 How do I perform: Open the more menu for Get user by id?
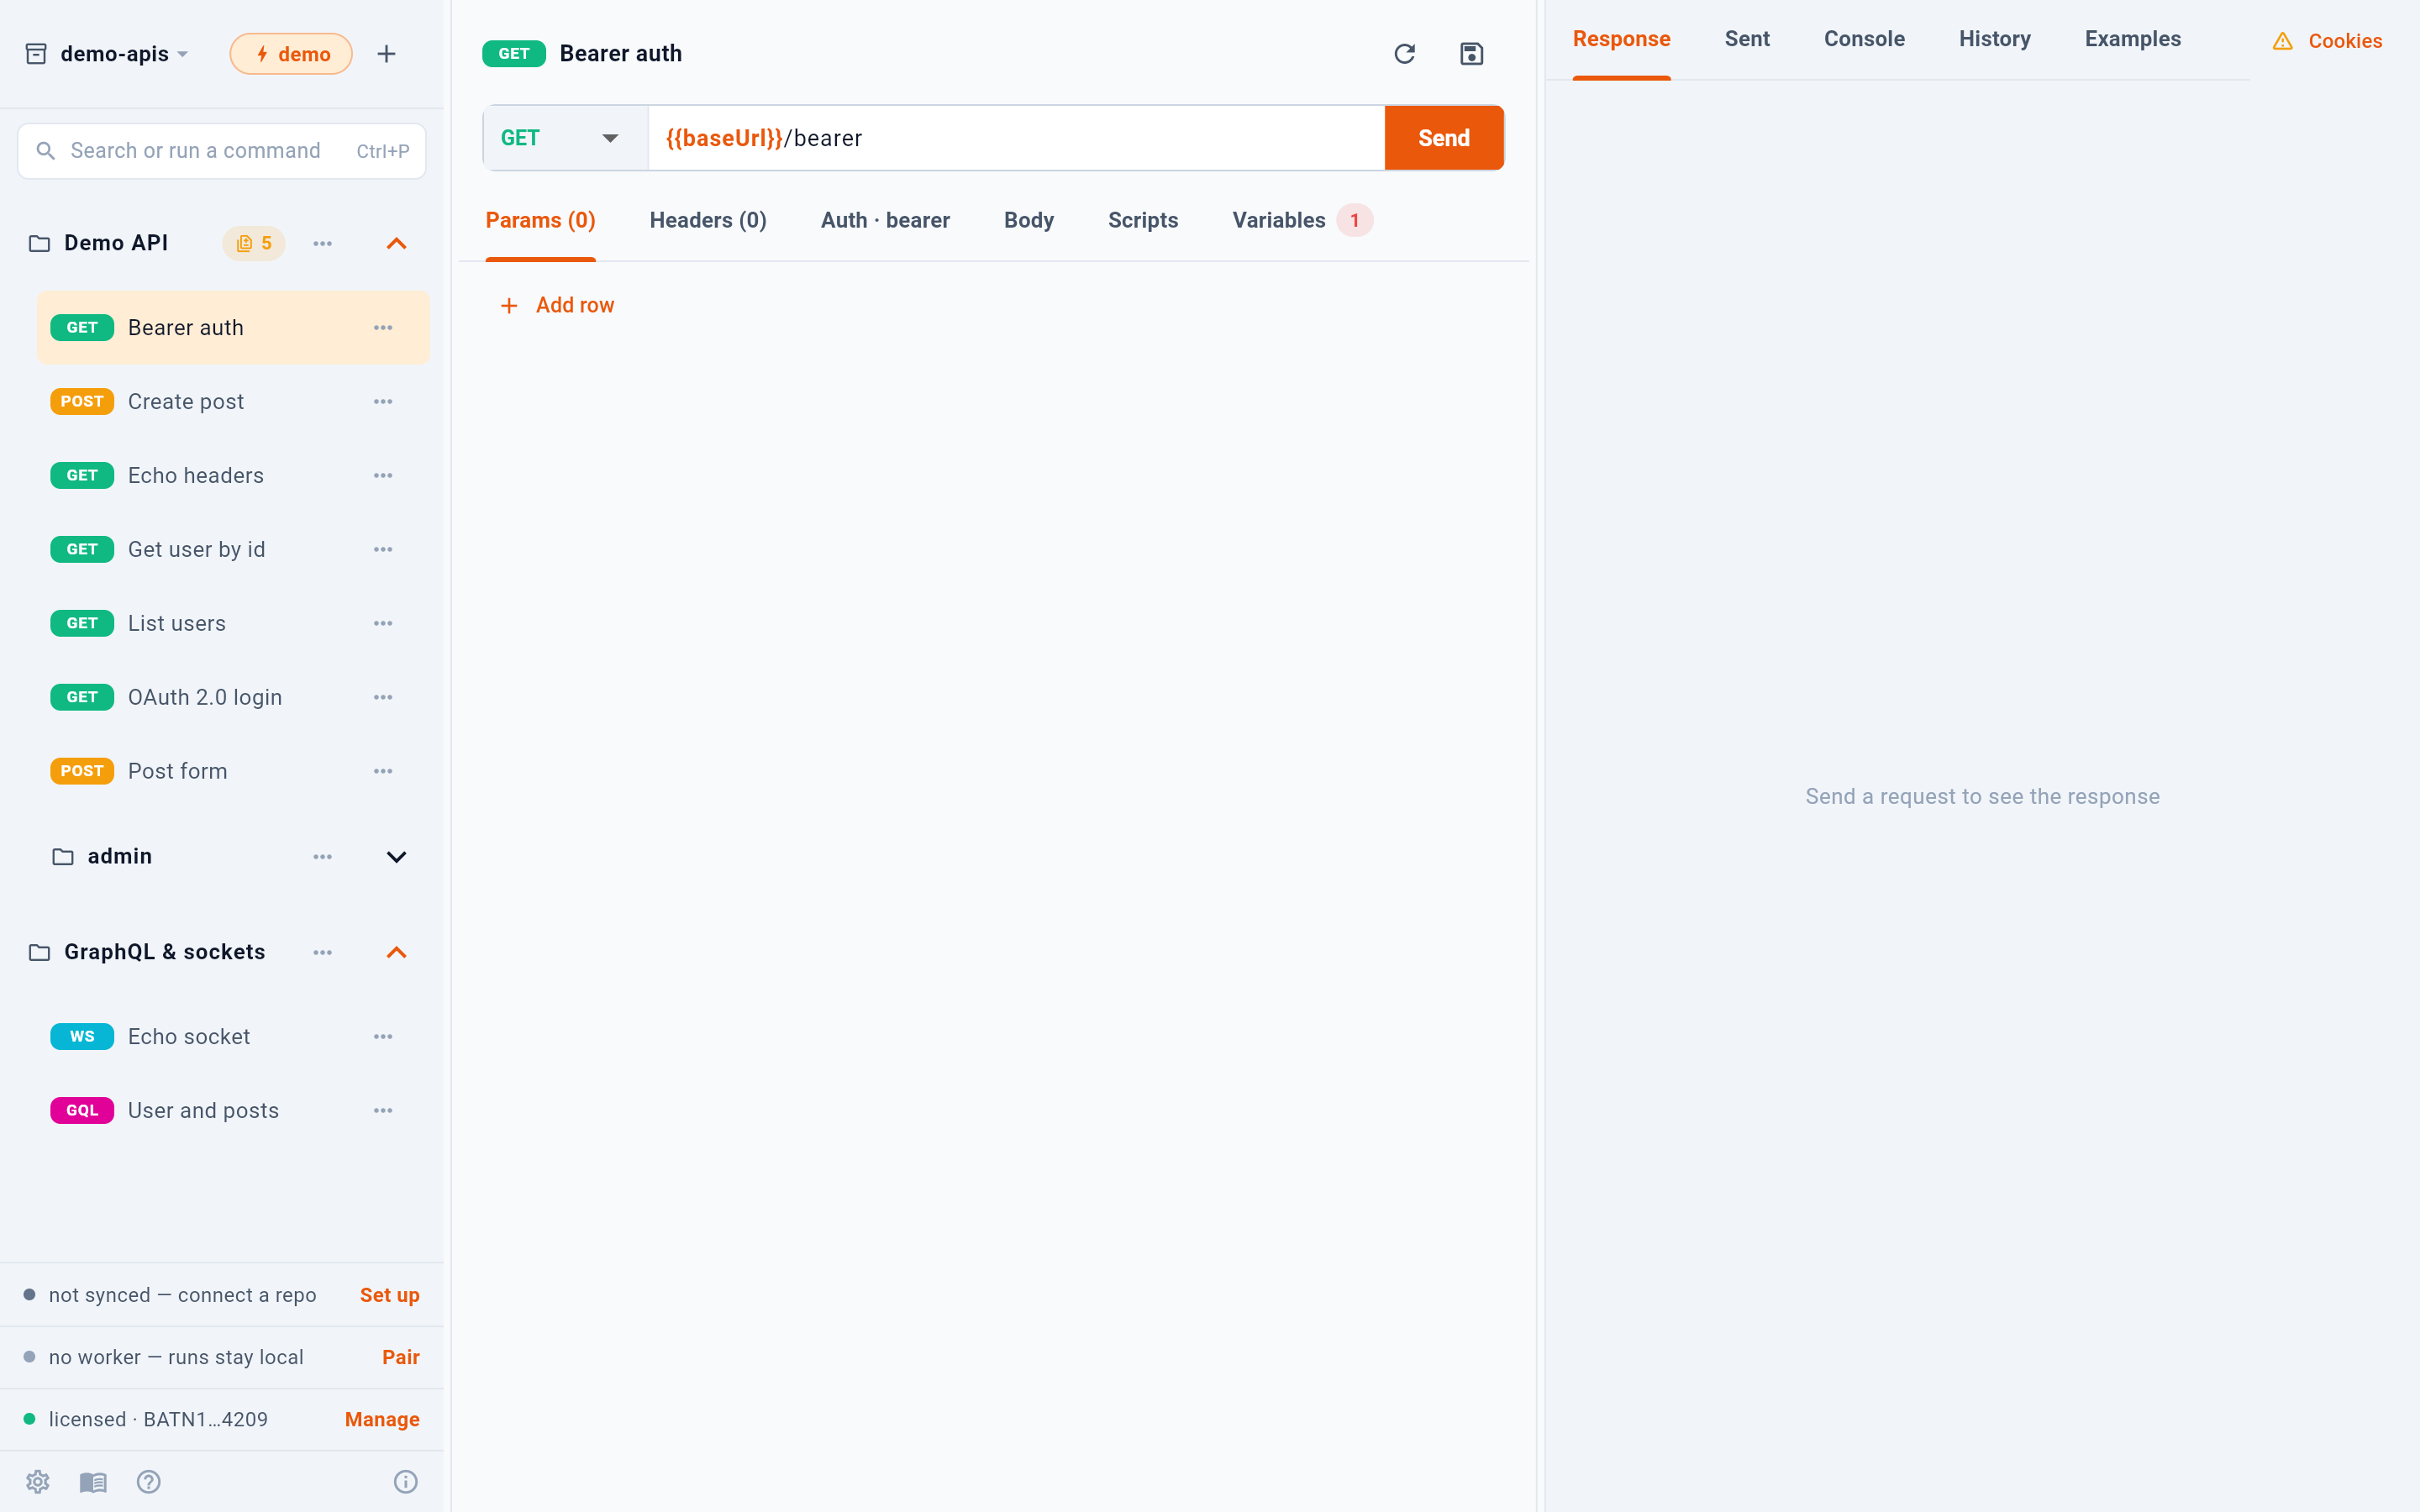pos(383,550)
